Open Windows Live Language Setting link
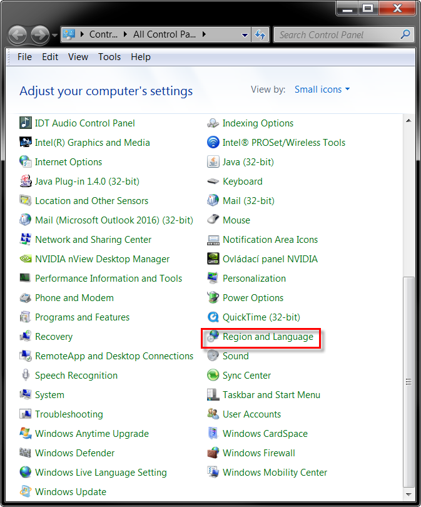Screen dimensions: 421x507 point(101,473)
